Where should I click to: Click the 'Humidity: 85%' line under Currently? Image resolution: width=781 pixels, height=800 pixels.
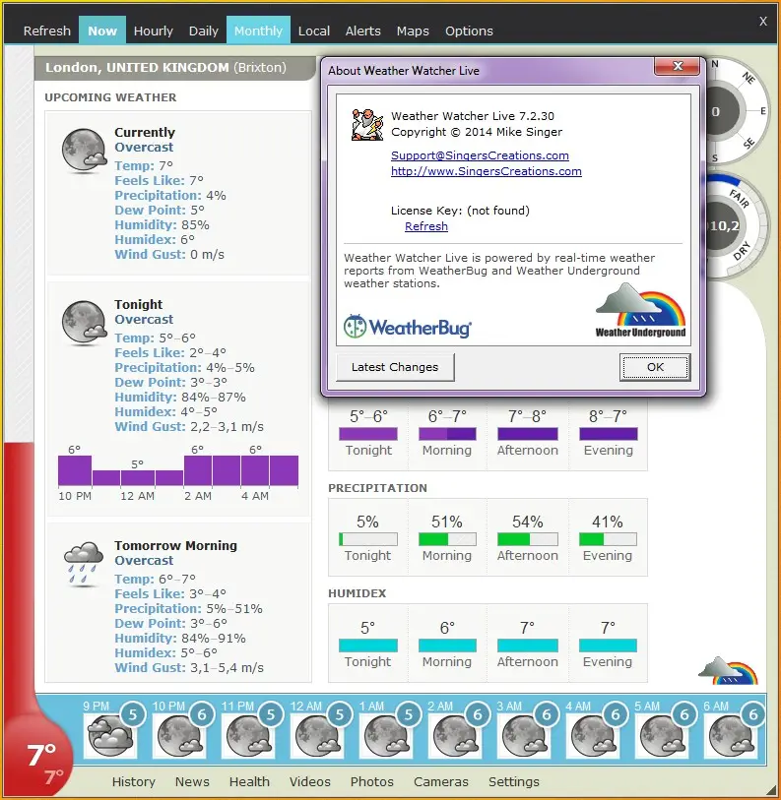pos(162,225)
